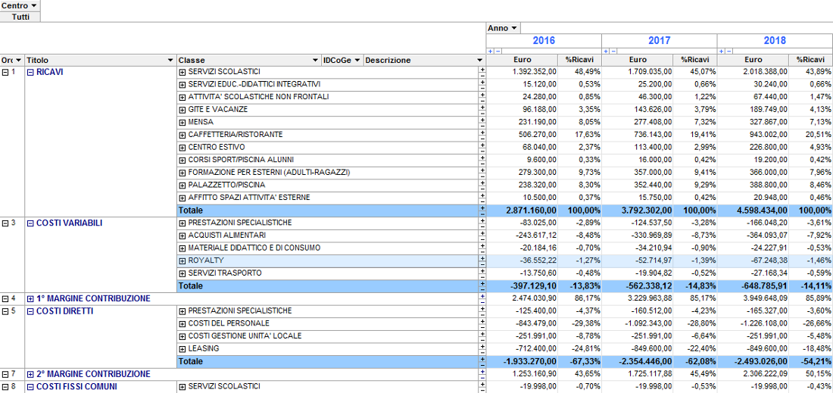Click the plus icon under year 2017
The height and width of the screenshot is (393, 833).
click(606, 51)
